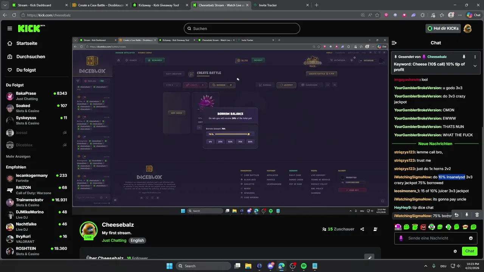Screen dimensions: 484x272
Task: Collapse the chat panel with the arrow icon
Action: pos(394,43)
